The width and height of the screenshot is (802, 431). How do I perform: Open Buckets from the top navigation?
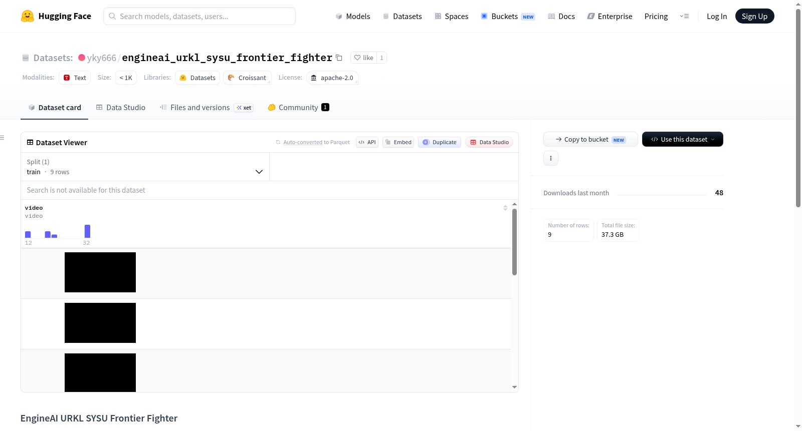coord(508,16)
